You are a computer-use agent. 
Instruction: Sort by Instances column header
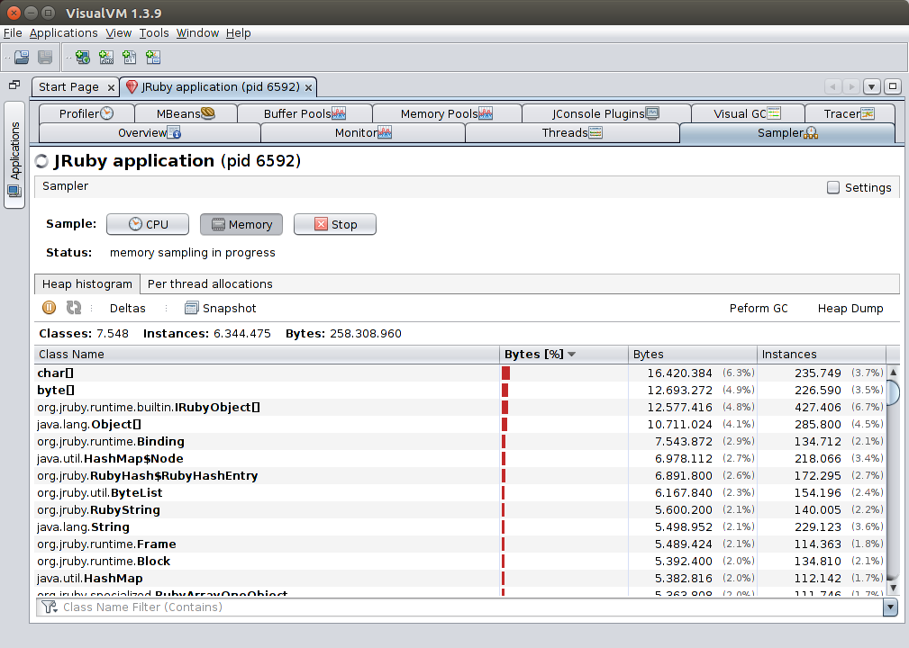821,355
